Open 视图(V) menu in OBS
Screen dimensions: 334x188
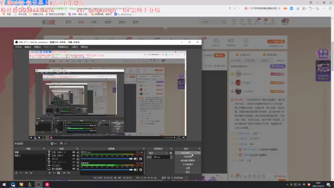pos(38,47)
